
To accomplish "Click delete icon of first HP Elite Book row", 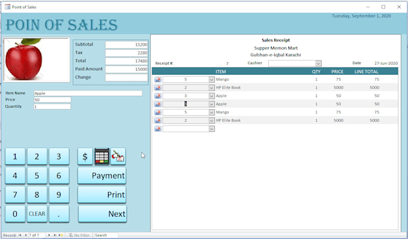I will tap(158, 88).
